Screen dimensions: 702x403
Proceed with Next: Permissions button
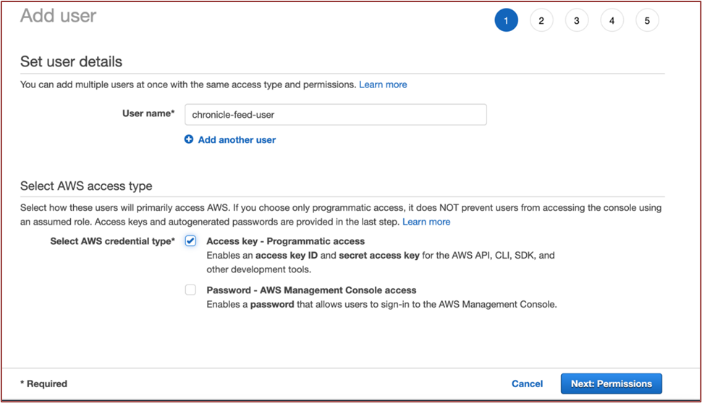coord(612,383)
